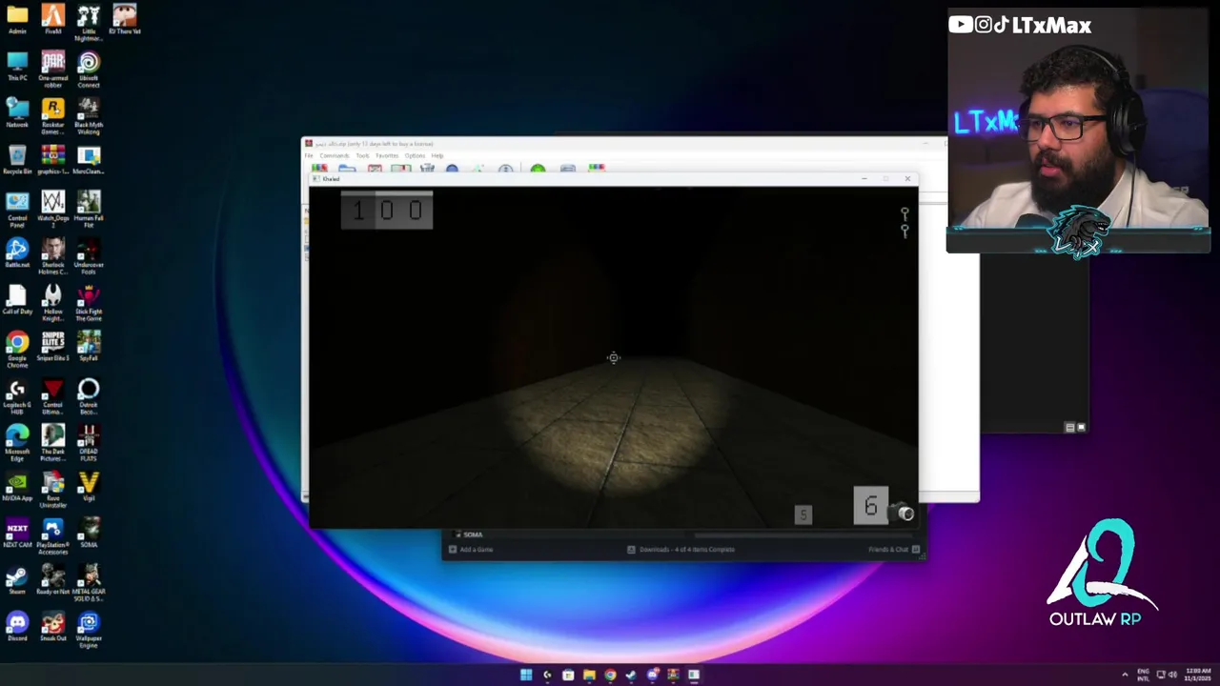
Task: Open the Logitech G HUB shortcut
Action: [17, 393]
